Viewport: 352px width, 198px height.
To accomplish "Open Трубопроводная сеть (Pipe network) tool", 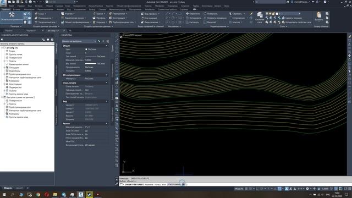I will (122, 22).
